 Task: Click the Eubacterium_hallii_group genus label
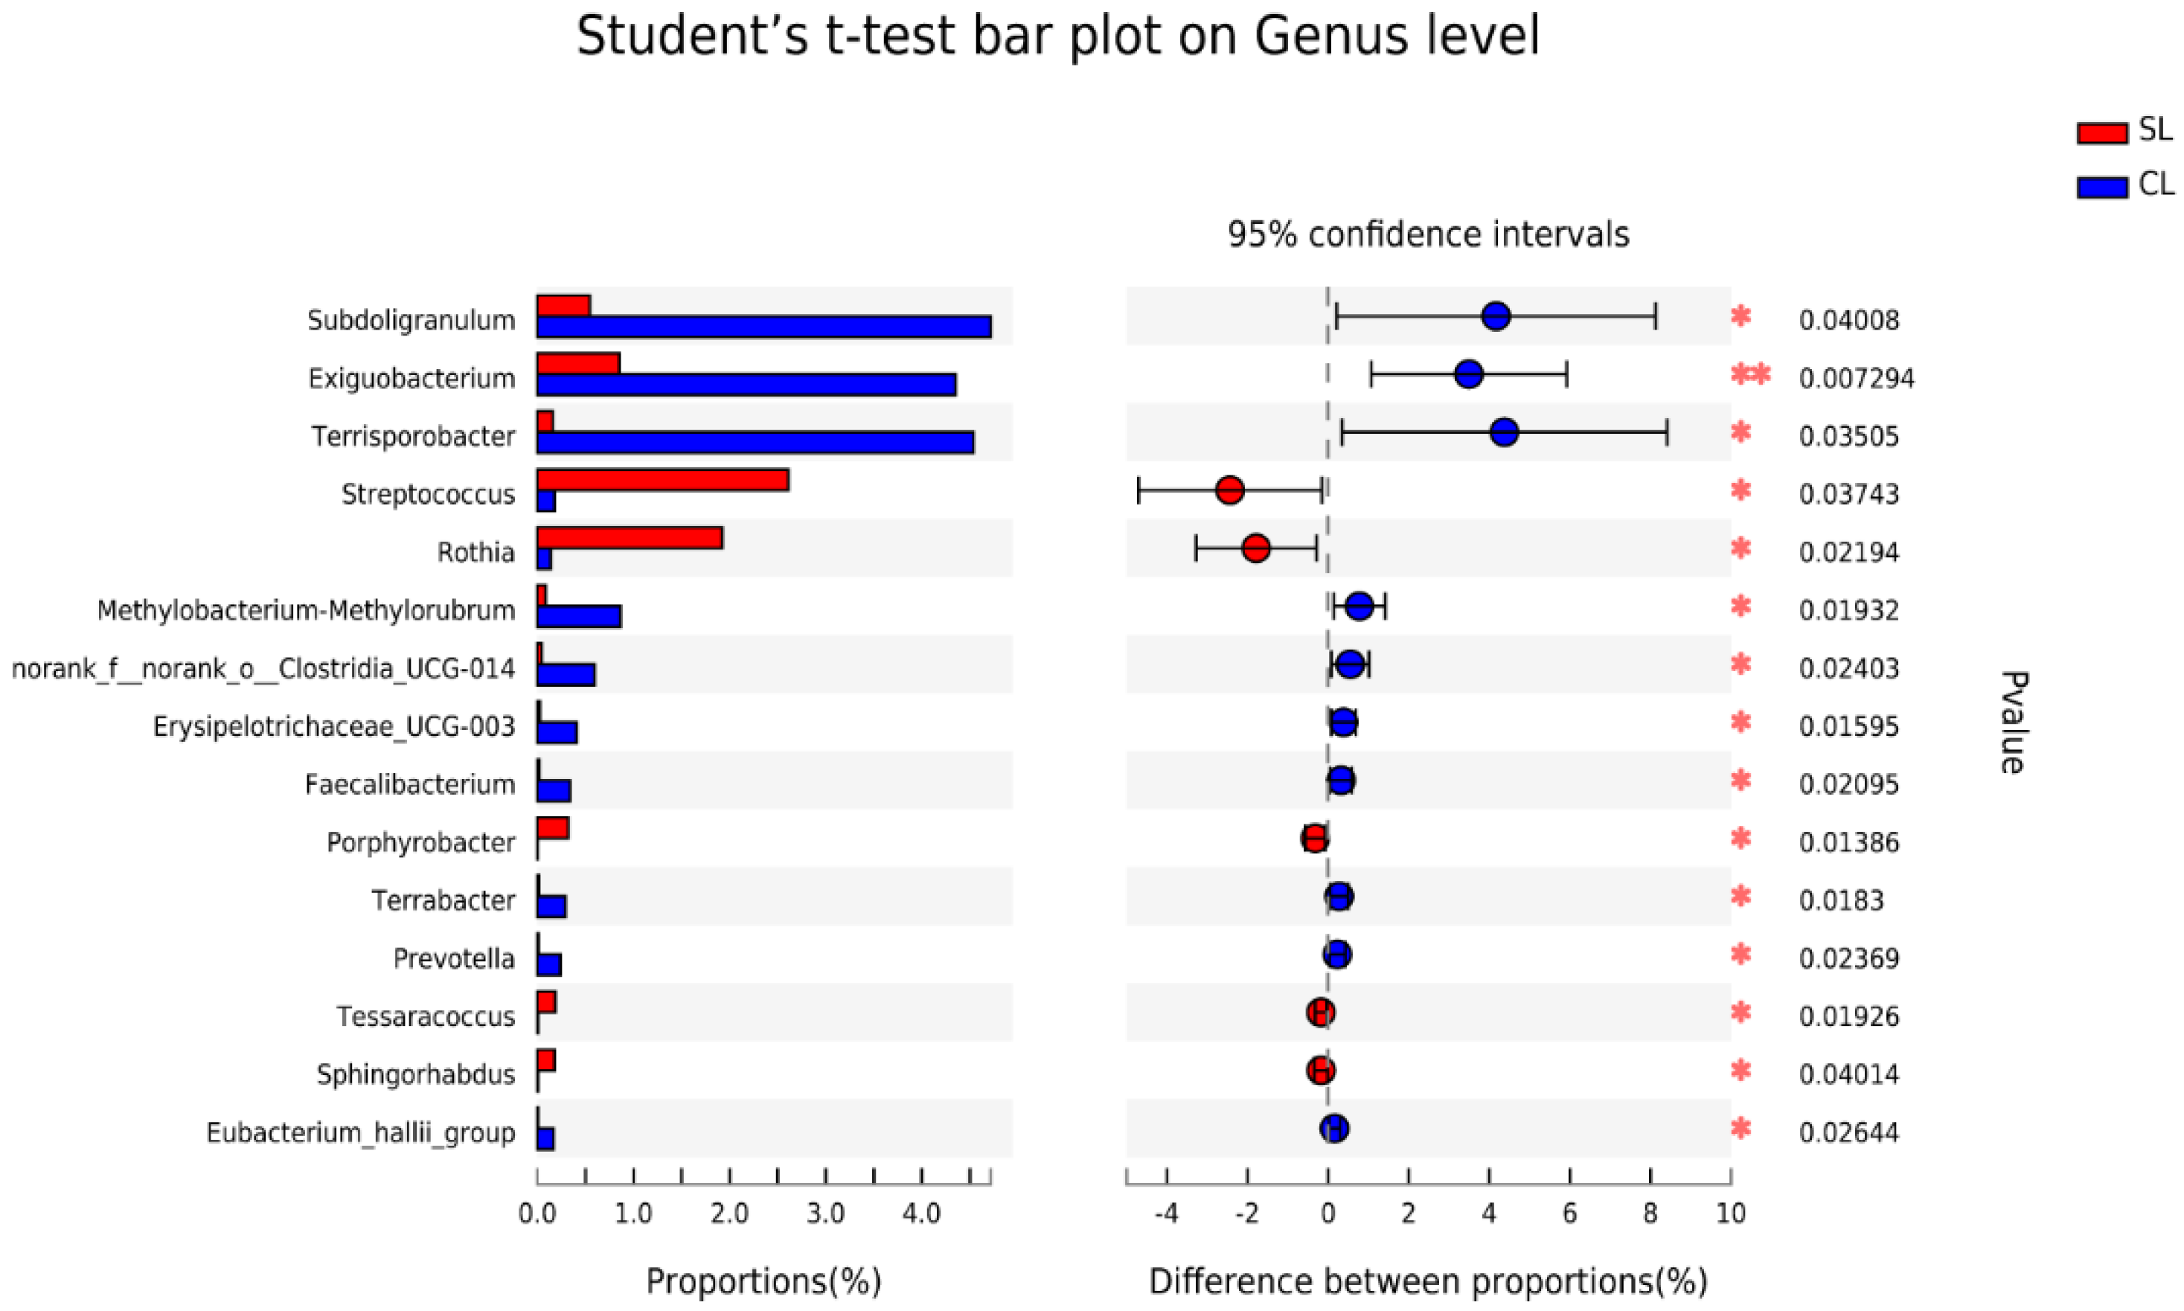pos(360,1132)
